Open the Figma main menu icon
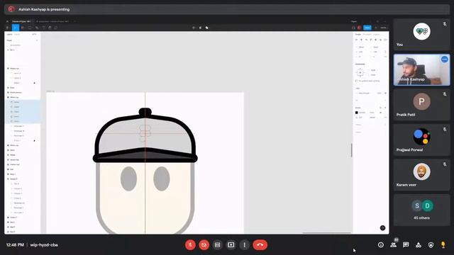The height and width of the screenshot is (255, 454). tap(8, 28)
